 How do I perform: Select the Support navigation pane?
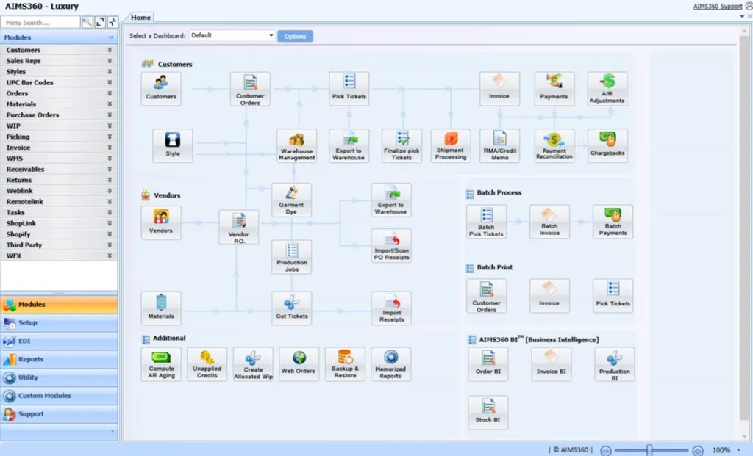click(59, 414)
